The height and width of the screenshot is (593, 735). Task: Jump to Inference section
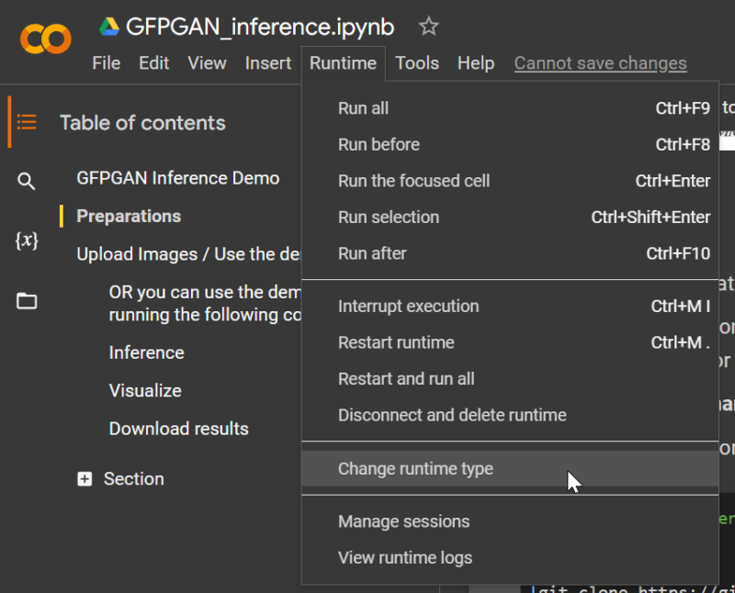146,352
